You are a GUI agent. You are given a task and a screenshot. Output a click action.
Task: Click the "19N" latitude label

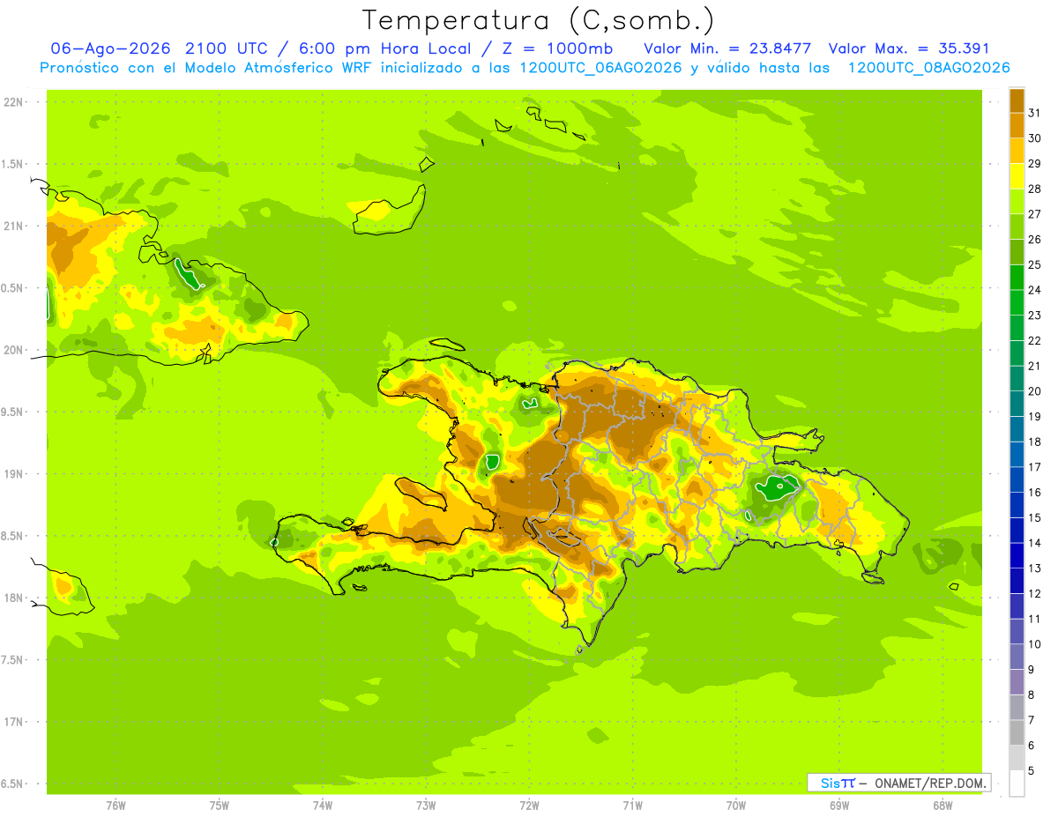[13, 473]
